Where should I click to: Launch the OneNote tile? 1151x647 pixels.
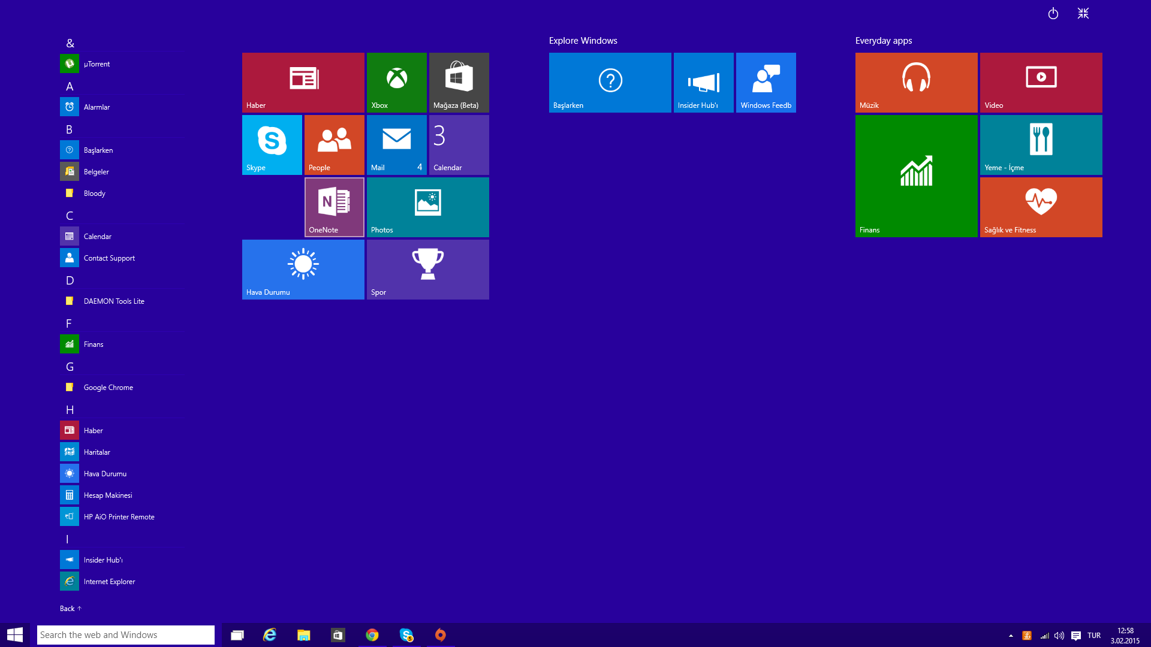pyautogui.click(x=335, y=207)
